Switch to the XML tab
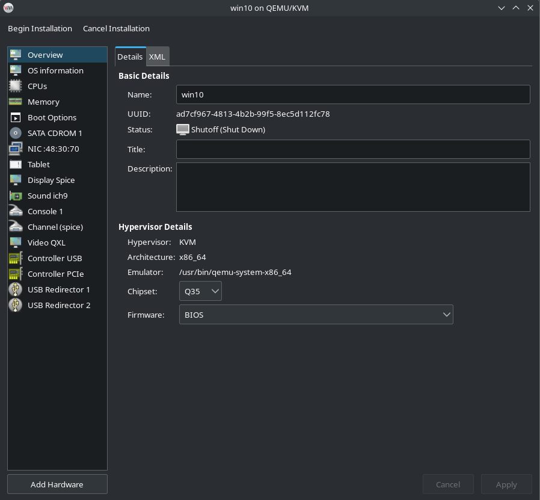540x500 pixels. point(157,57)
